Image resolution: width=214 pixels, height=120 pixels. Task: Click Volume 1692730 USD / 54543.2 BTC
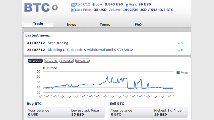(x=148, y=10)
